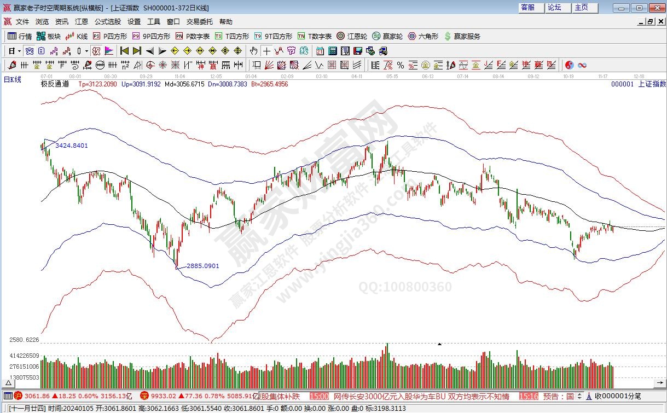Toggle the crosshair cursor tool

[x=266, y=51]
